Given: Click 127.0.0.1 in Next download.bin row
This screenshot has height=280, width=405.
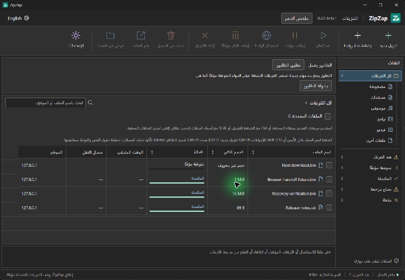Looking at the screenshot, I should [x=29, y=165].
